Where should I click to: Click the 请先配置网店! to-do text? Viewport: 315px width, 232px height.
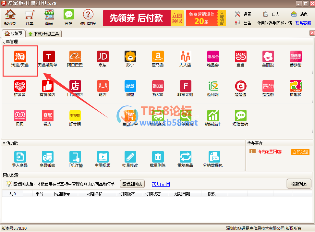[x=270, y=152]
